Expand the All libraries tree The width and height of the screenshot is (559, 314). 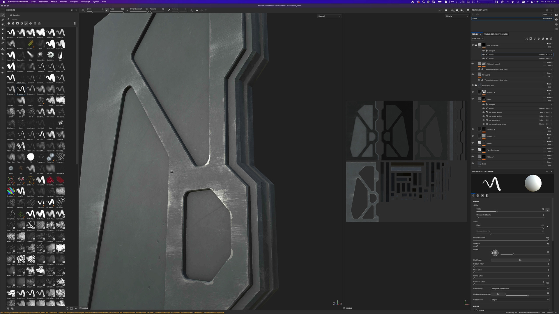(8, 15)
